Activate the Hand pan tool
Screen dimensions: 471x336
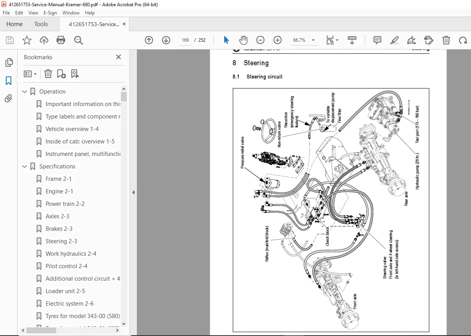(x=243, y=40)
